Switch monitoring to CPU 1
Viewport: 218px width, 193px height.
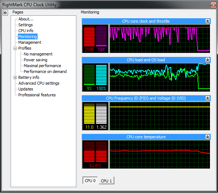click(107, 181)
